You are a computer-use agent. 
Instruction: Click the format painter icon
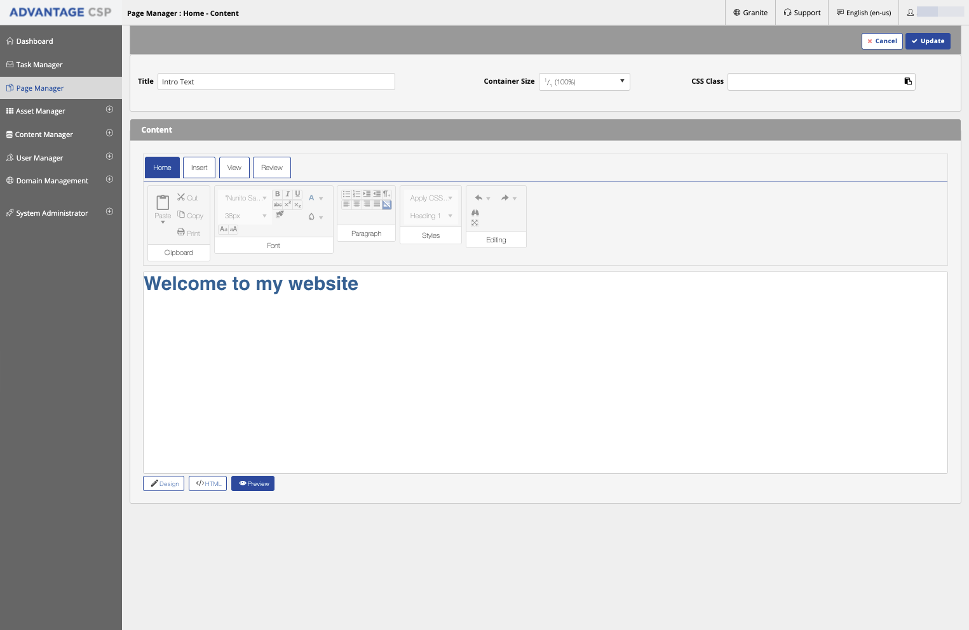280,214
